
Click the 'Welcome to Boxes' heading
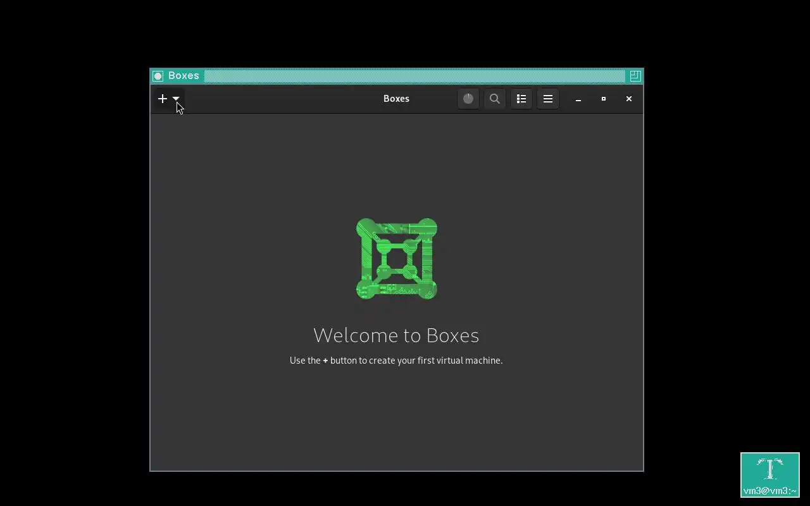396,335
